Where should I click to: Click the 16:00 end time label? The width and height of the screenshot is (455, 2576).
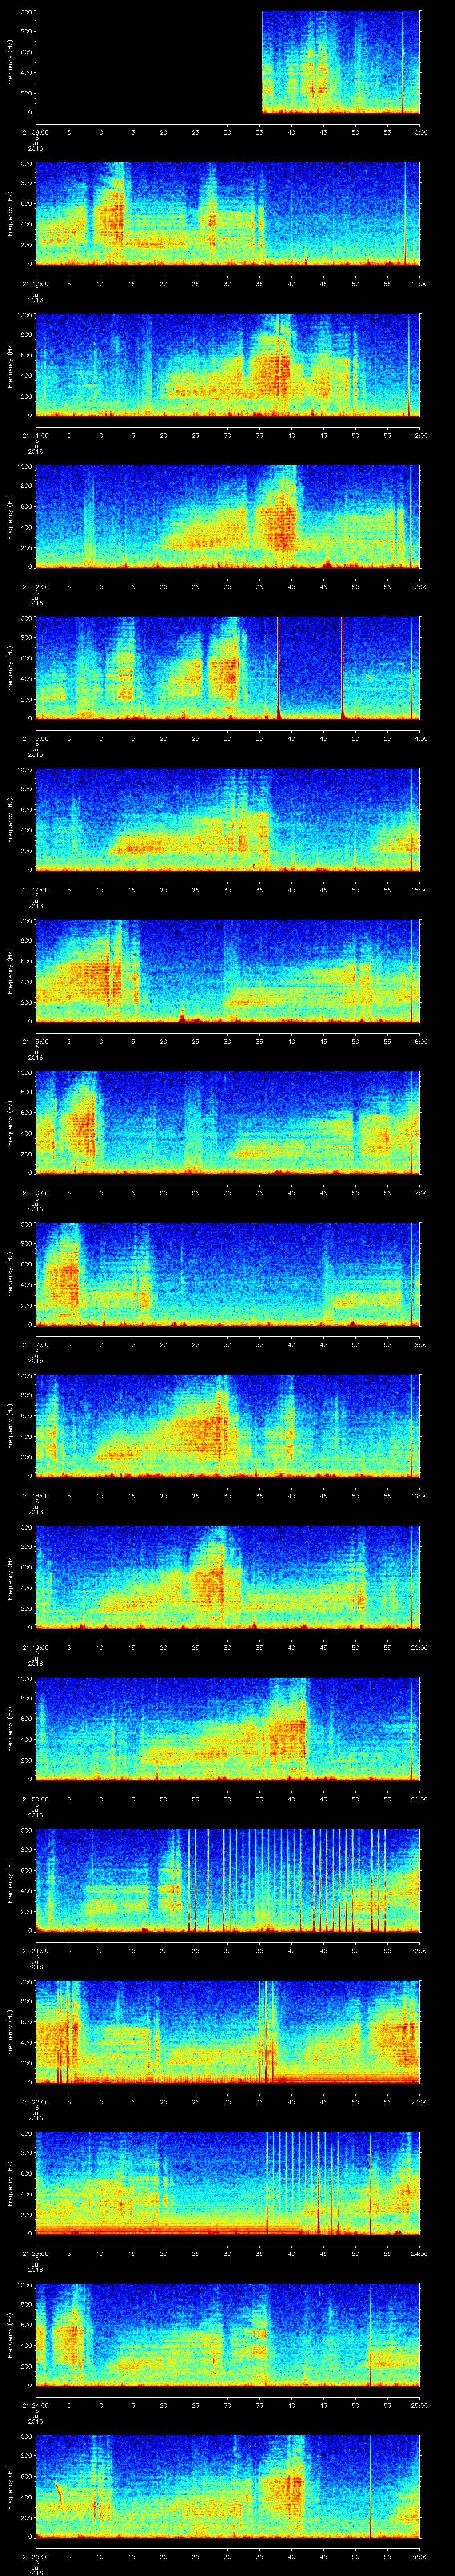[x=419, y=1041]
